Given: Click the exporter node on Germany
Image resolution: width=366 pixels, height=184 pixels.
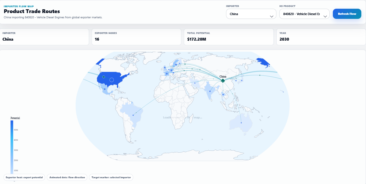Looking at the screenshot, I should point(171,70).
